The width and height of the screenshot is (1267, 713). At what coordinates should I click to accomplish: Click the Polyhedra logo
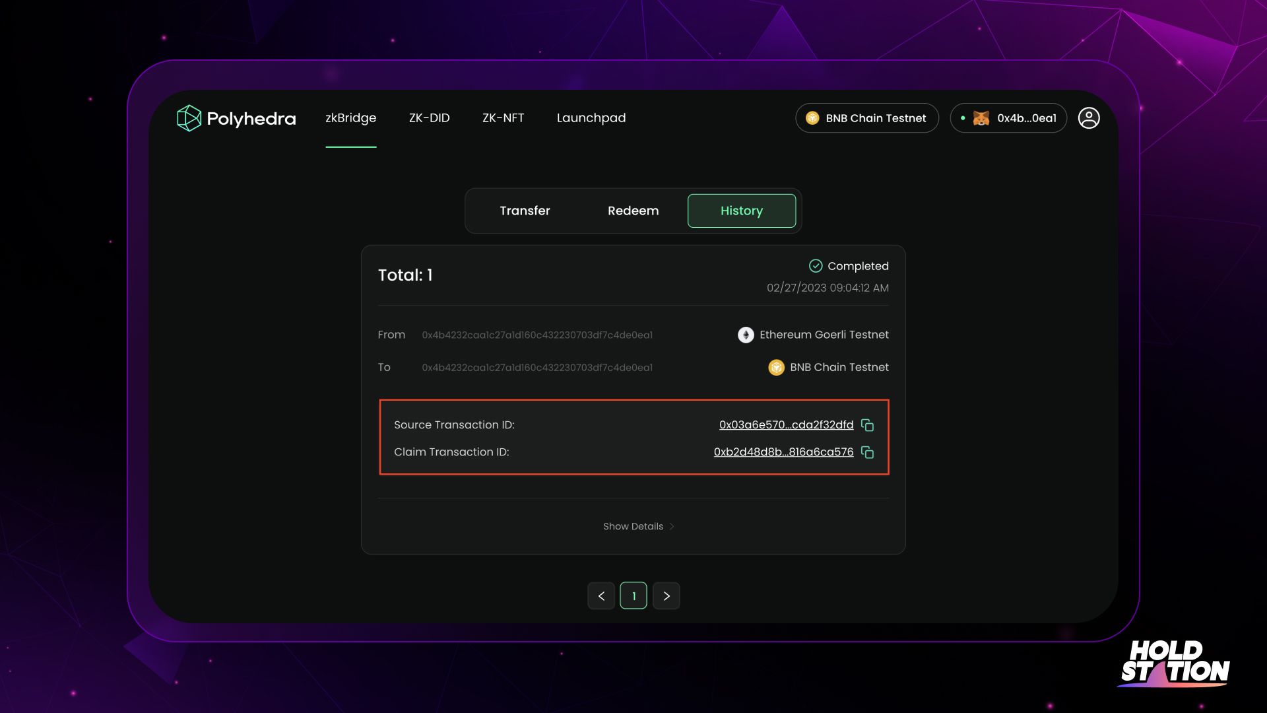point(236,118)
